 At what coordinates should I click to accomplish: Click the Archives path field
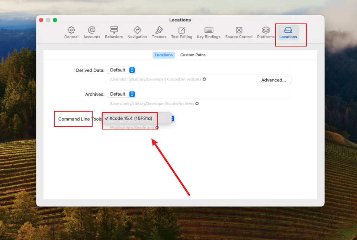215,94
